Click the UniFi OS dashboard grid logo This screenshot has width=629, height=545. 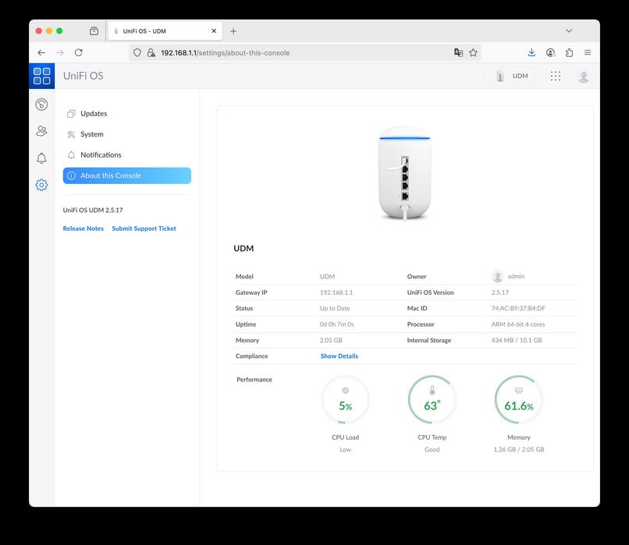pos(41,76)
